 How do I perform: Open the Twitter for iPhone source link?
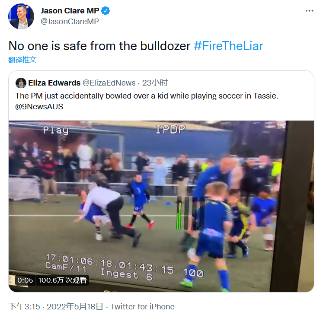[142, 307]
